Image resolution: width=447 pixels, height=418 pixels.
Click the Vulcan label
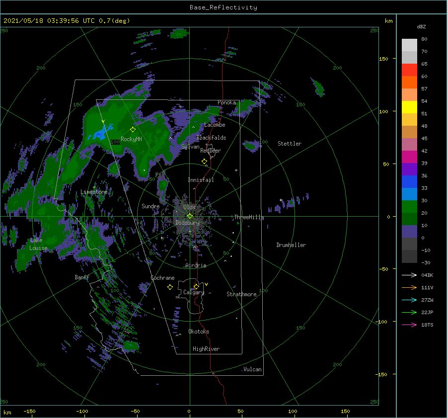click(x=253, y=369)
